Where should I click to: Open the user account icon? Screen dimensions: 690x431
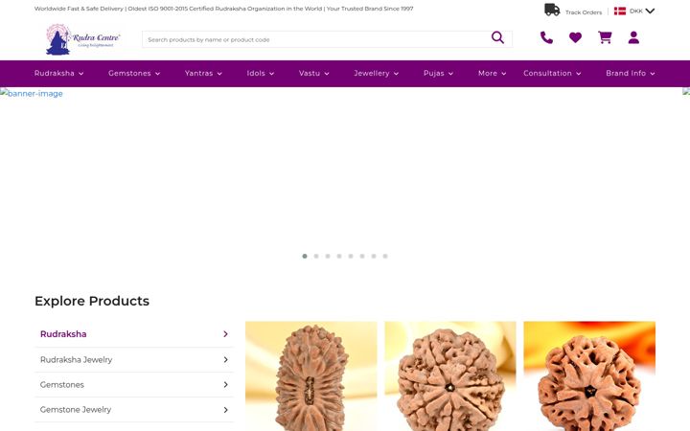pyautogui.click(x=633, y=37)
